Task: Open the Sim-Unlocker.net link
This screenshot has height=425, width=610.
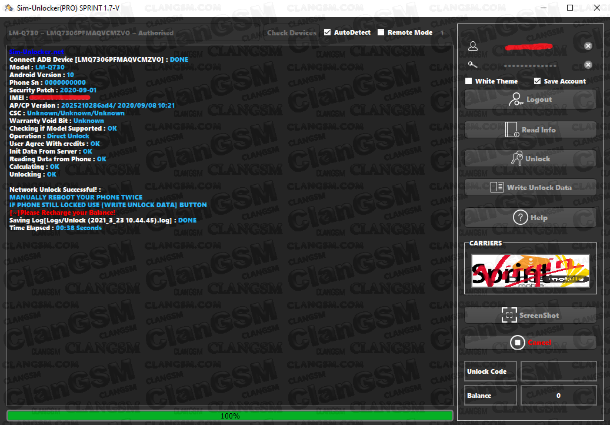Action: pos(36,52)
